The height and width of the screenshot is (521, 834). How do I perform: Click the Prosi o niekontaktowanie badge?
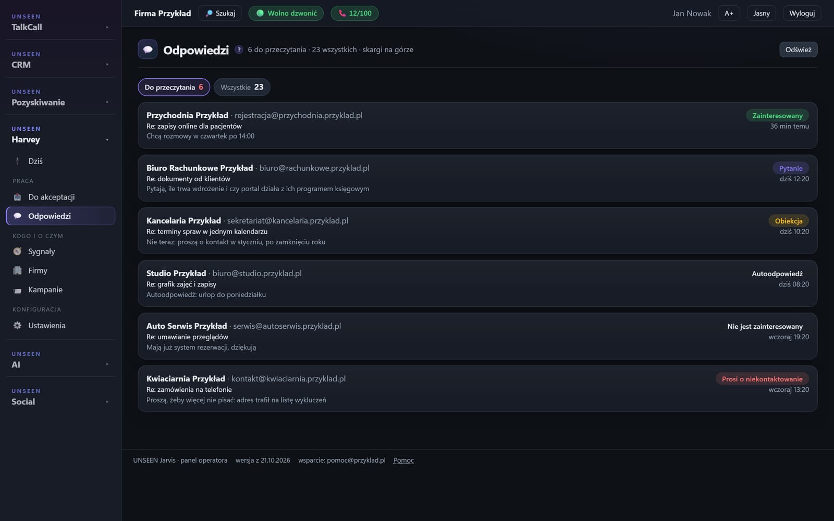762,379
